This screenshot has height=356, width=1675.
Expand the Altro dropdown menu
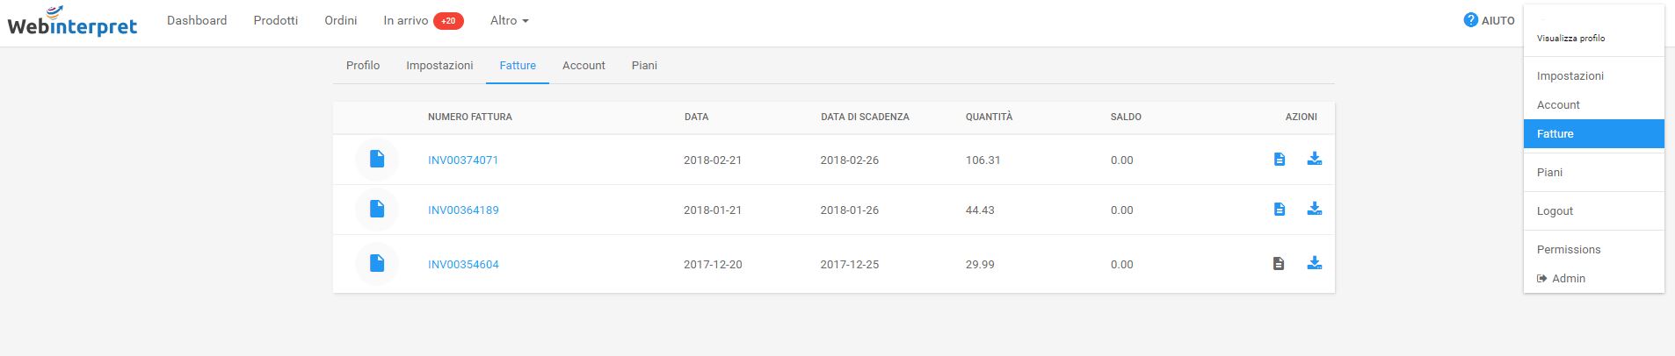click(x=509, y=20)
